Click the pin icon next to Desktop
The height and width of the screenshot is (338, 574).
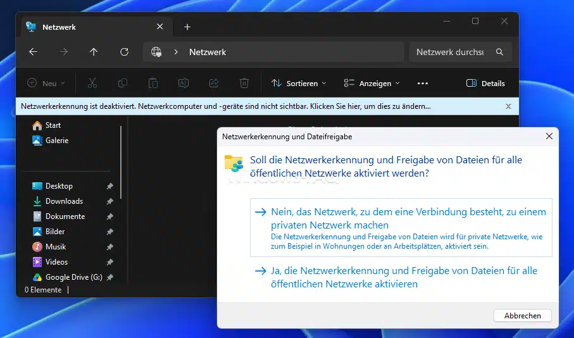click(x=110, y=186)
